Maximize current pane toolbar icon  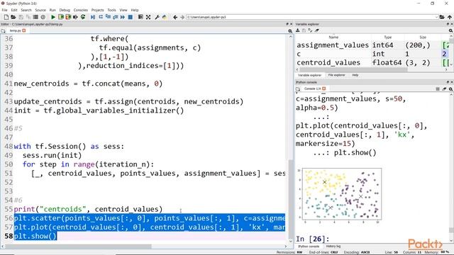(x=140, y=17)
